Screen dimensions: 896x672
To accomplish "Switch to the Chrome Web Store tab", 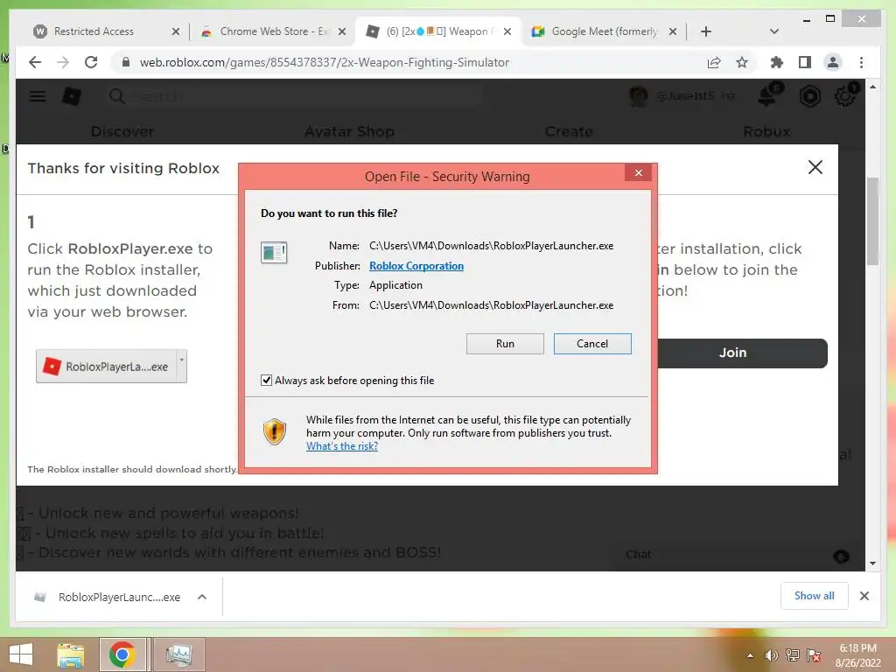I will (x=275, y=31).
